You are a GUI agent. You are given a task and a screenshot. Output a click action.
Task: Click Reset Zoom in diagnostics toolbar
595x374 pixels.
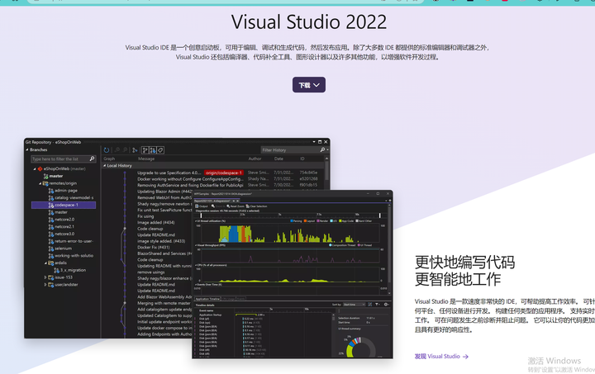pyautogui.click(x=236, y=206)
